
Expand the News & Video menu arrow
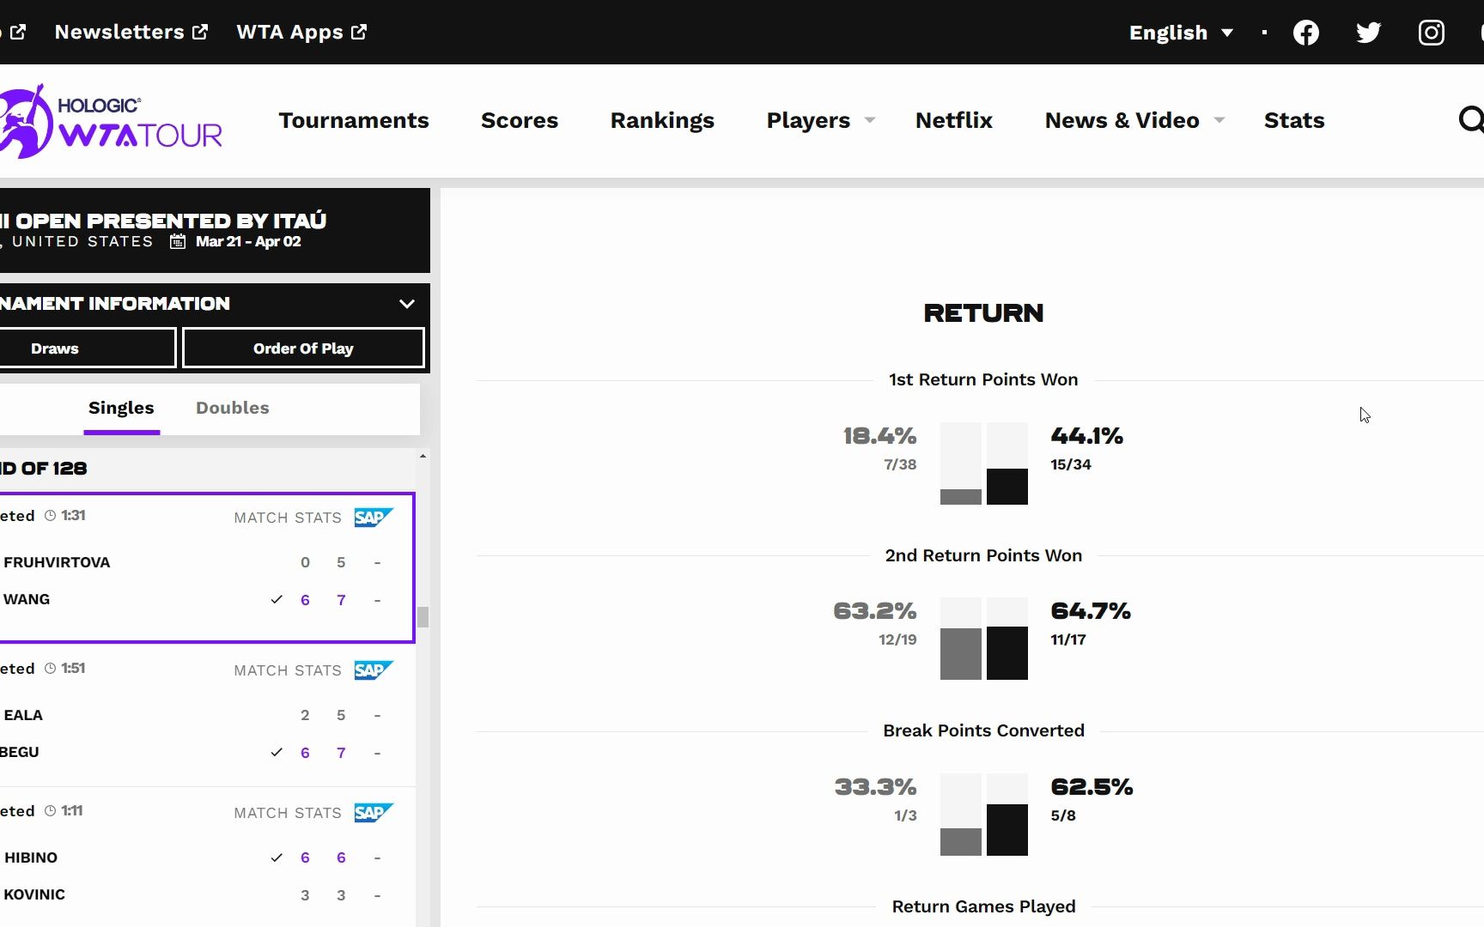pyautogui.click(x=1219, y=120)
